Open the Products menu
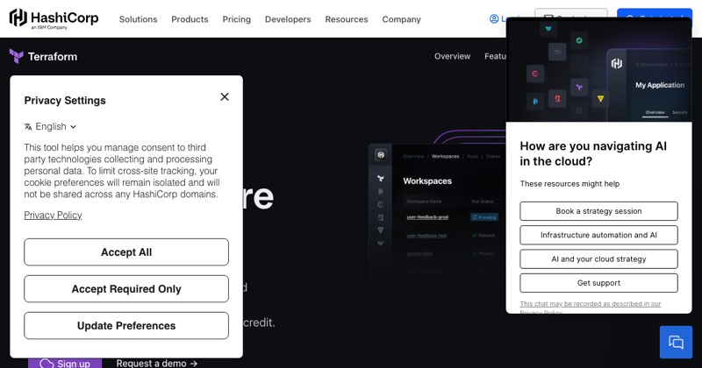The image size is (702, 368). (190, 19)
